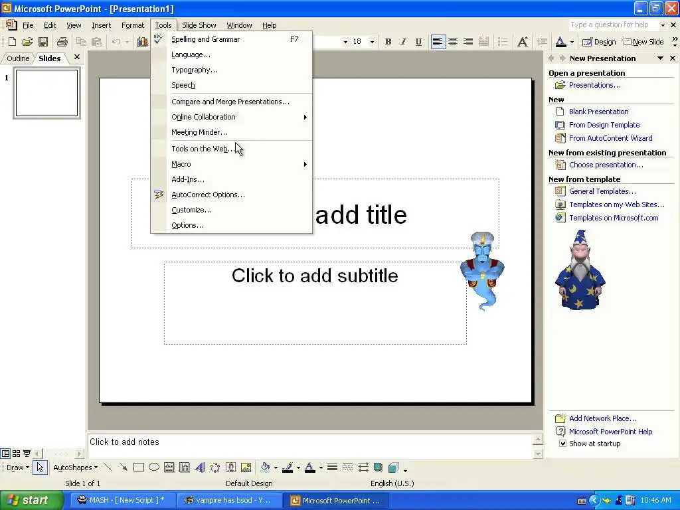Viewport: 680px width, 510px height.
Task: Switch to Normal view icon
Action: (x=5, y=454)
